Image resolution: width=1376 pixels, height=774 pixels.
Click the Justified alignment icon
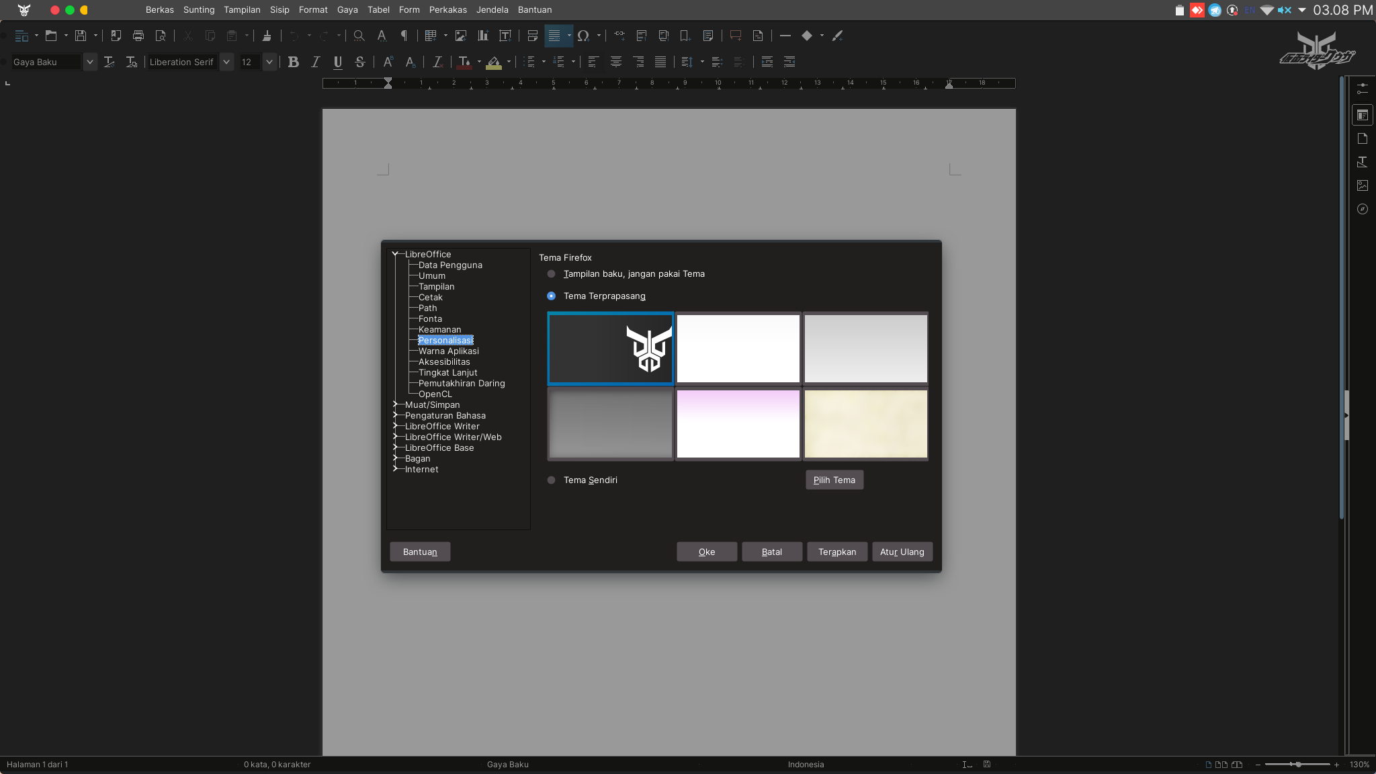[x=660, y=62]
